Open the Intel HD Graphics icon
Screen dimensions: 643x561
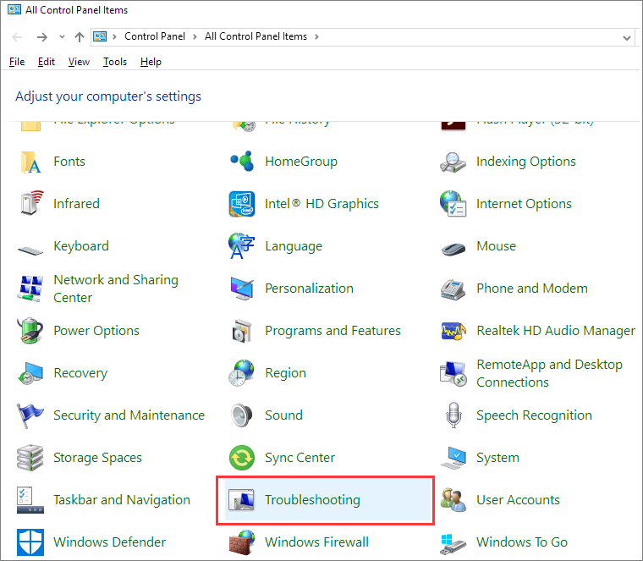coord(242,204)
